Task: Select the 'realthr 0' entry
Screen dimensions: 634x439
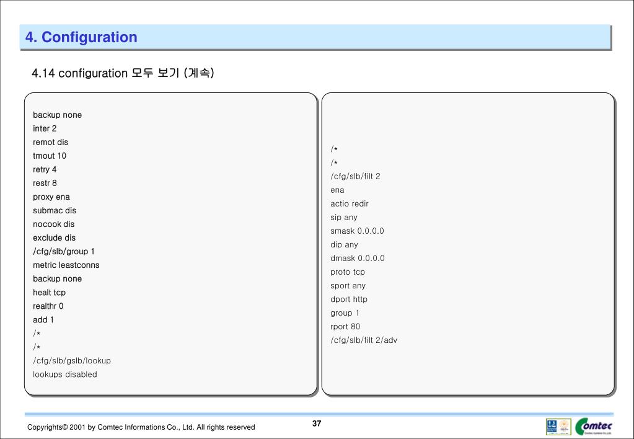Action: [48, 306]
